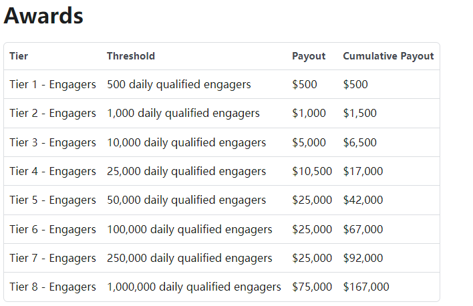
Task: Click the Tier 7 - Engagers cell
Action: click(53, 258)
